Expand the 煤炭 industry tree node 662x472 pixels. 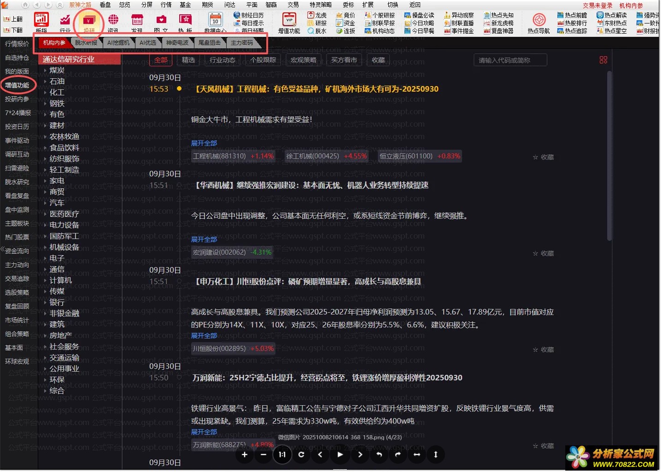[45, 70]
